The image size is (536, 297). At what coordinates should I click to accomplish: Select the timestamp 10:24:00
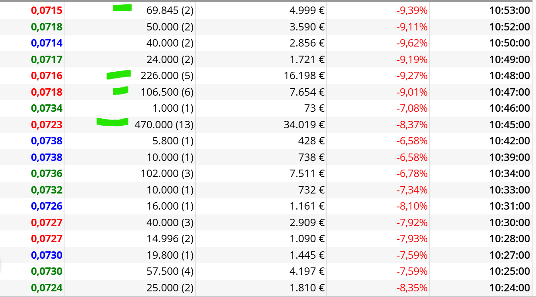click(509, 288)
